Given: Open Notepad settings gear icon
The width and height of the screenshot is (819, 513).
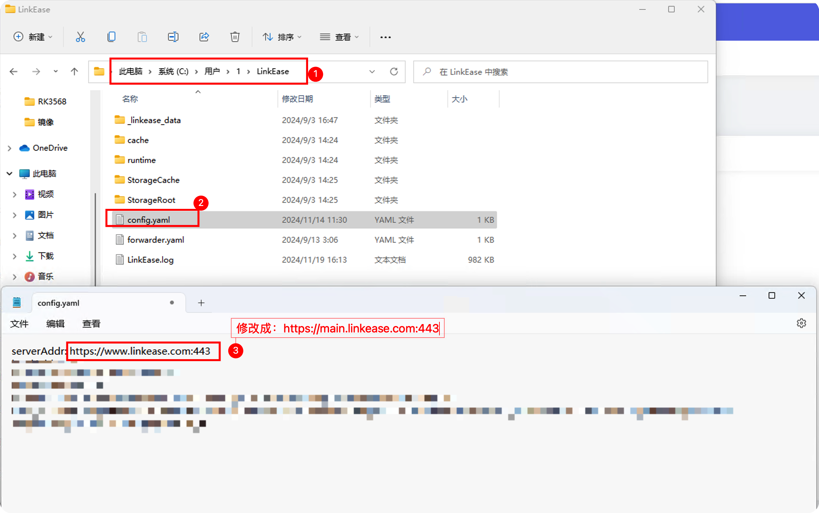Looking at the screenshot, I should tap(801, 323).
